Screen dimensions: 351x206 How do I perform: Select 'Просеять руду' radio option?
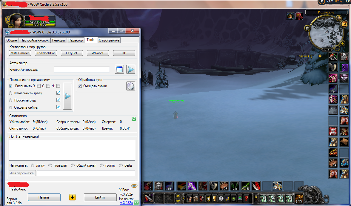pos(10,100)
